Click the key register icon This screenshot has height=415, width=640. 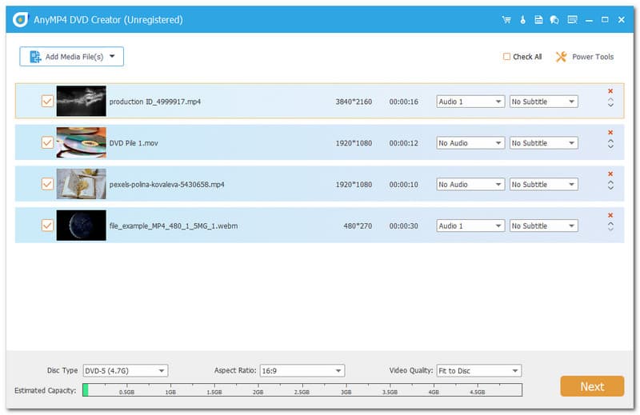click(522, 19)
